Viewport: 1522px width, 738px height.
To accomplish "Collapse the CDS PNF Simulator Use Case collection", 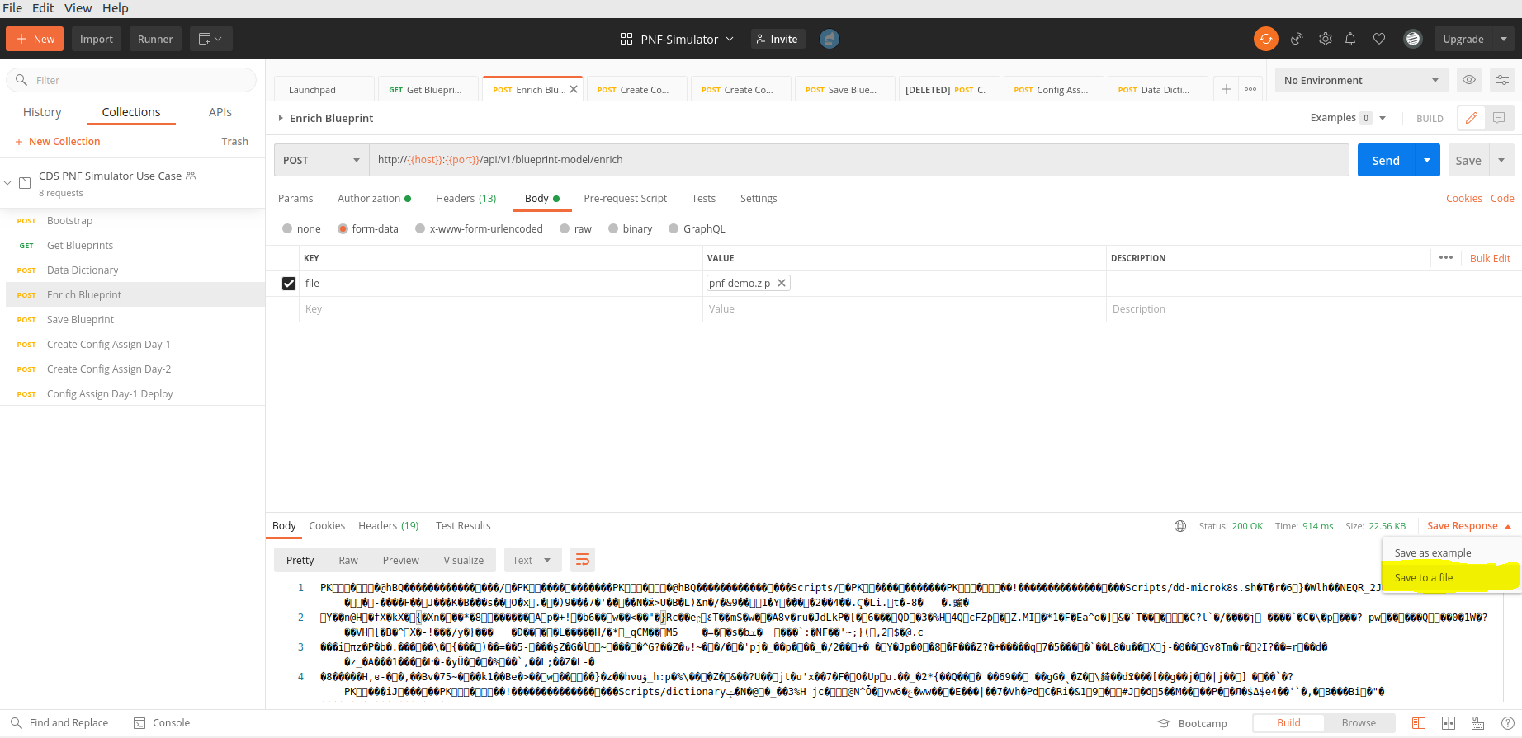I will (7, 183).
